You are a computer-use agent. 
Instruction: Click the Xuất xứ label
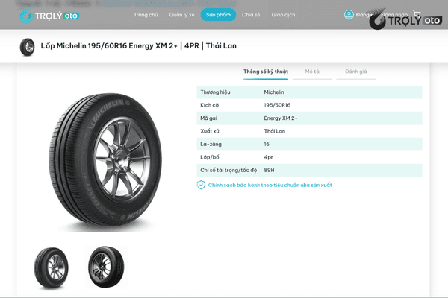[x=210, y=131]
